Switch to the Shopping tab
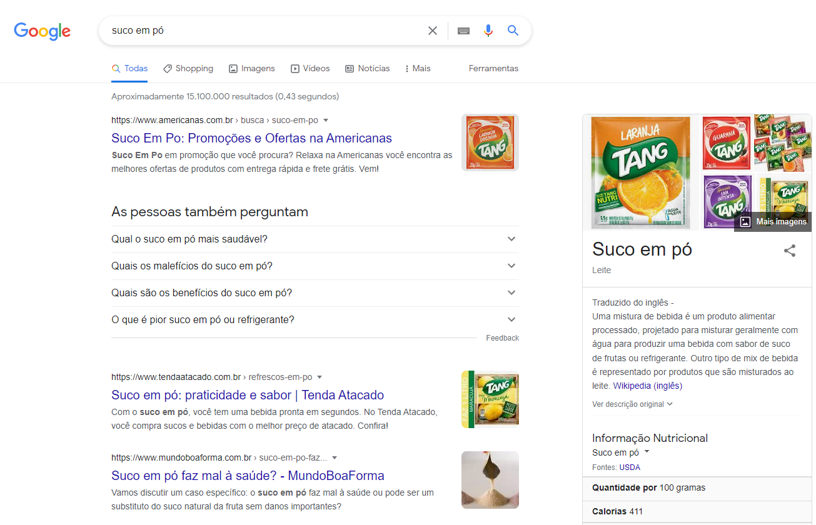This screenshot has width=816, height=525. pos(188,69)
